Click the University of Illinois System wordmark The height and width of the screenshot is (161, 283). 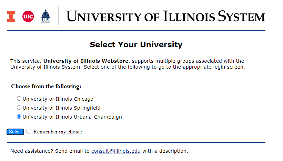pos(165,16)
